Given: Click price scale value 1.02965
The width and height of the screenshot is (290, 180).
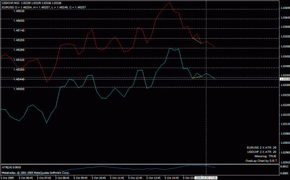Looking at the screenshot, I should tap(285, 153).
